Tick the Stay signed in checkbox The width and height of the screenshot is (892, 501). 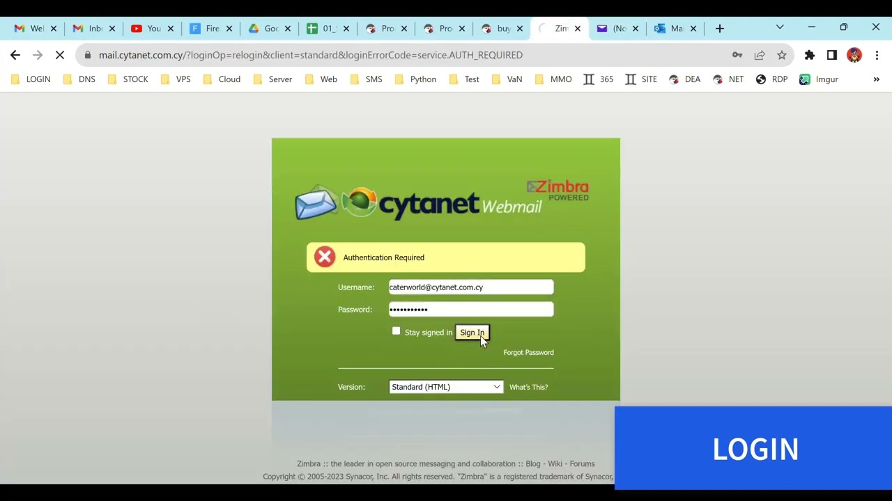(397, 331)
